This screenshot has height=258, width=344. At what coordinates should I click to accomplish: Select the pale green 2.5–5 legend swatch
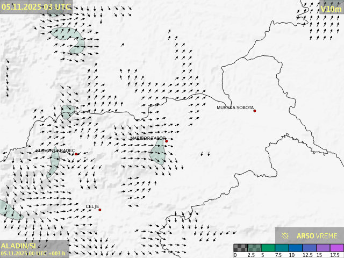[254, 248]
